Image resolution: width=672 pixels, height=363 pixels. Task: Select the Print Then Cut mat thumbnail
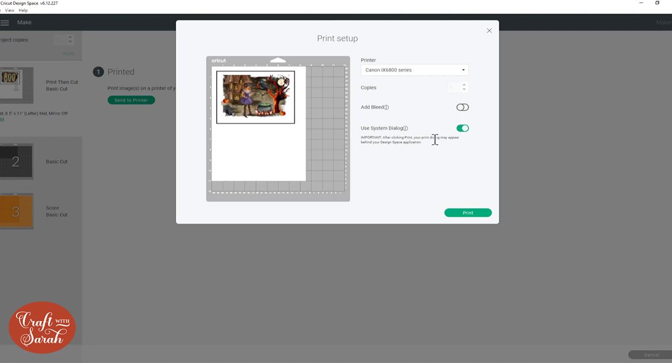click(16, 85)
